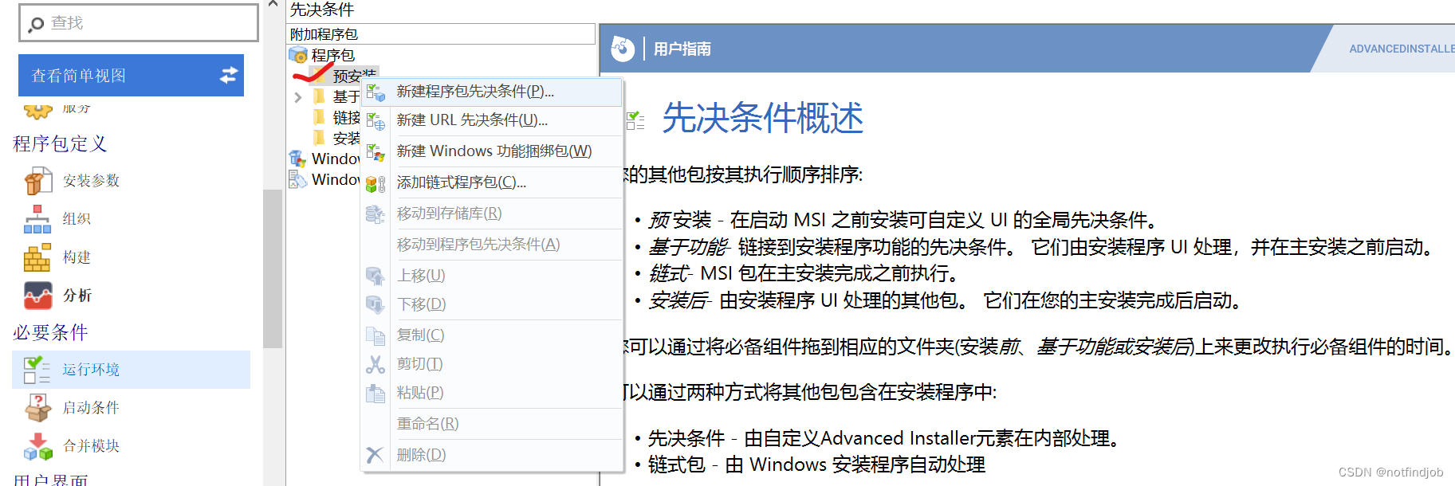Click move-to-repository icon in menu

(376, 214)
